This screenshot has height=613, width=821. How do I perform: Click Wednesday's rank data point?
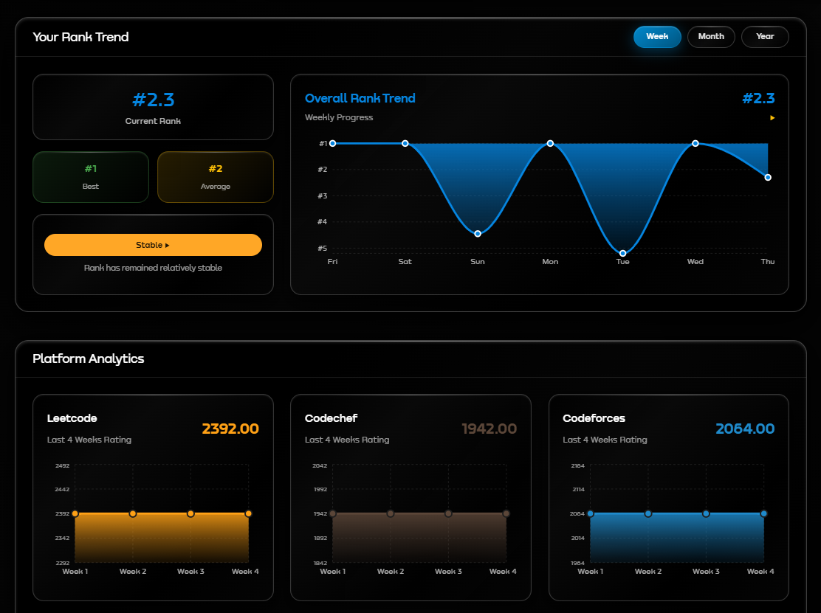coord(695,144)
